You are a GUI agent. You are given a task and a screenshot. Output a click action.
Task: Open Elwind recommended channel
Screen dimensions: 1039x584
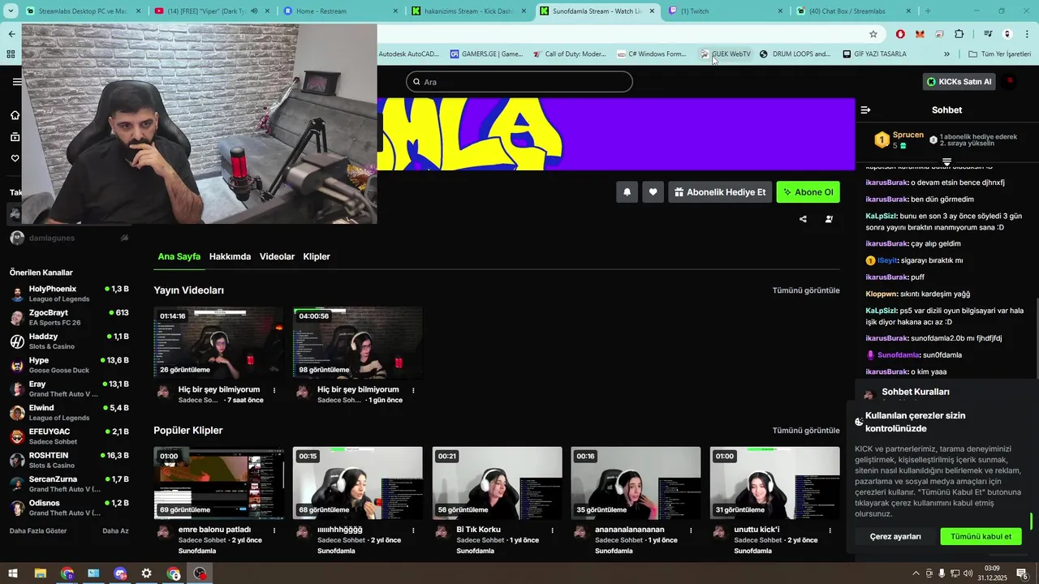(x=69, y=413)
